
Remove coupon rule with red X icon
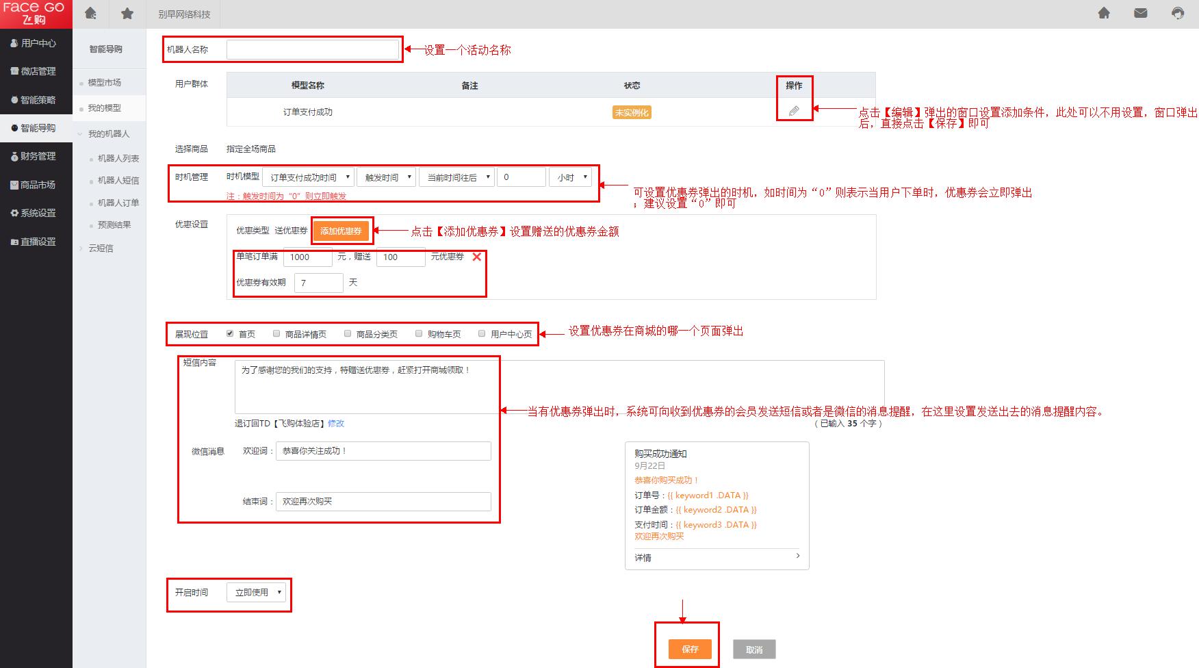[477, 257]
